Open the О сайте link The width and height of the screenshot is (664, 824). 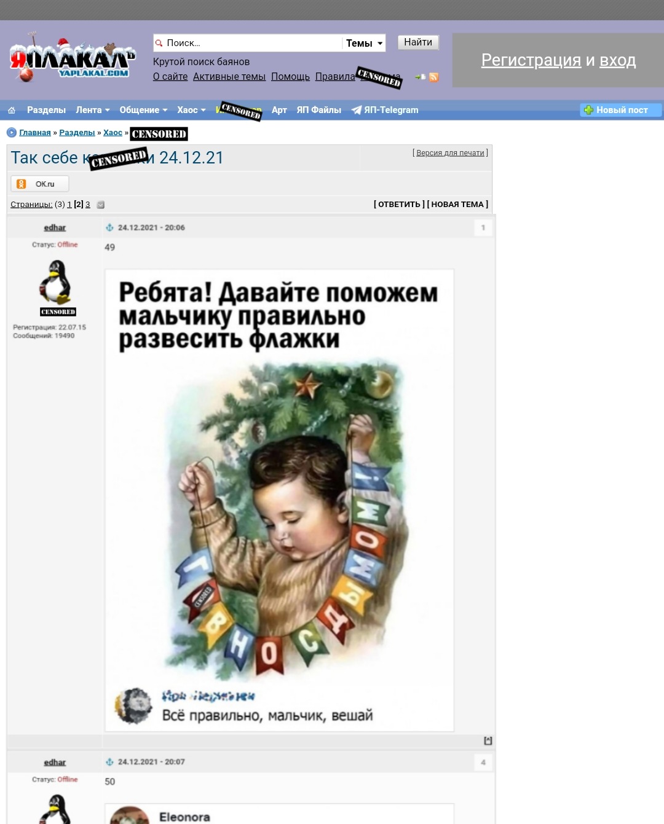click(x=170, y=77)
